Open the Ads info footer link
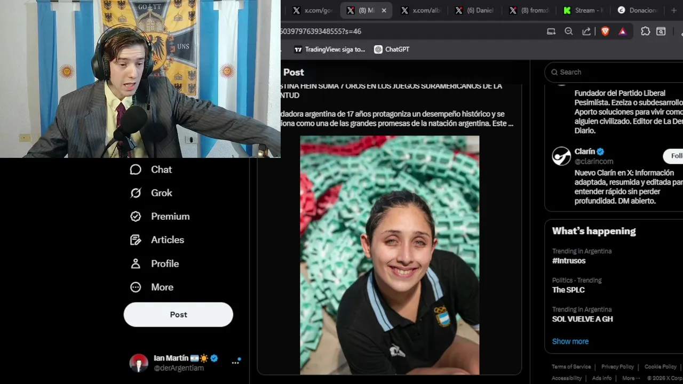This screenshot has width=683, height=384. 602,378
